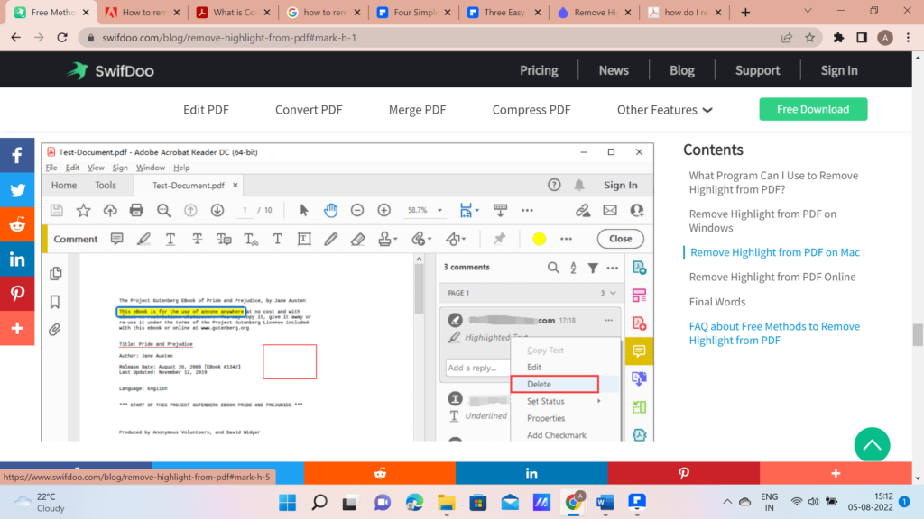Click the page vertical scrollbar thumb
Image resolution: width=924 pixels, height=519 pixels.
point(918,335)
